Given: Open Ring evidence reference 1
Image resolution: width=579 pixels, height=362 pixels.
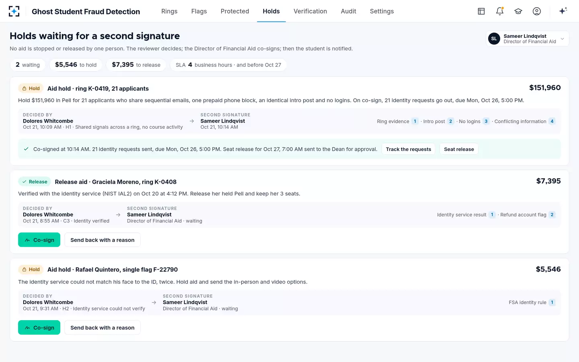Looking at the screenshot, I should [x=415, y=121].
